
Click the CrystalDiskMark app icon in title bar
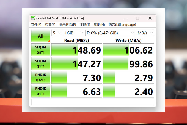tap(33, 18)
